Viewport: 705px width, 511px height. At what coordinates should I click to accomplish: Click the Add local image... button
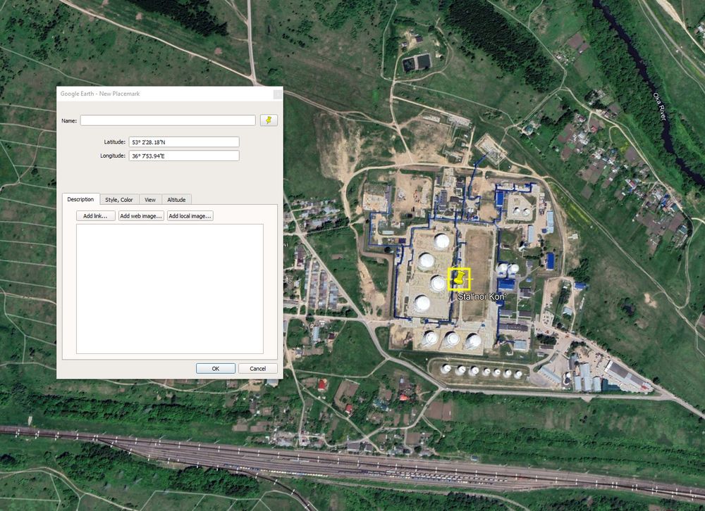coord(190,216)
